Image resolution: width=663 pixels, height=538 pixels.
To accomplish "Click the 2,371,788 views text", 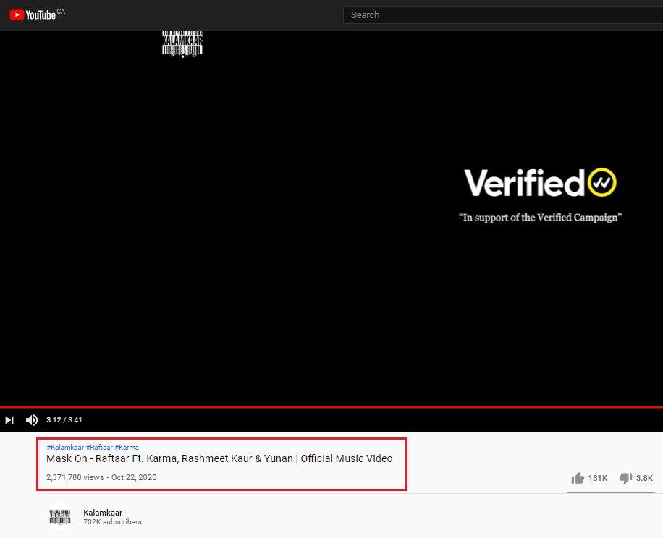I will click(75, 477).
